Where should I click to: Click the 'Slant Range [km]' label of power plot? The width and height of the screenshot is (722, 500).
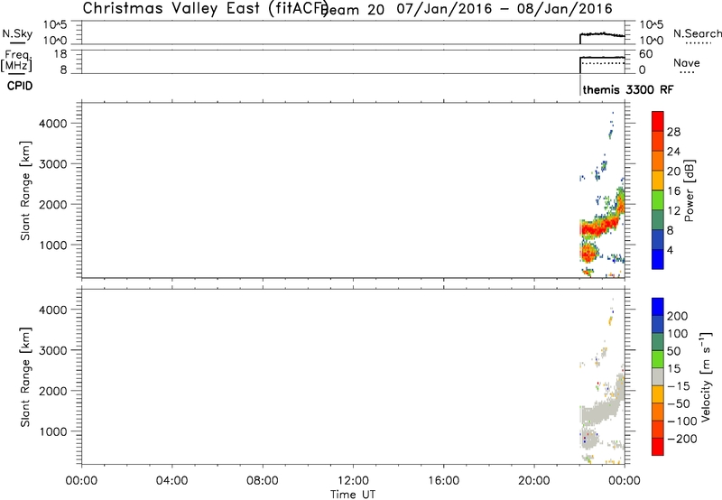24,190
